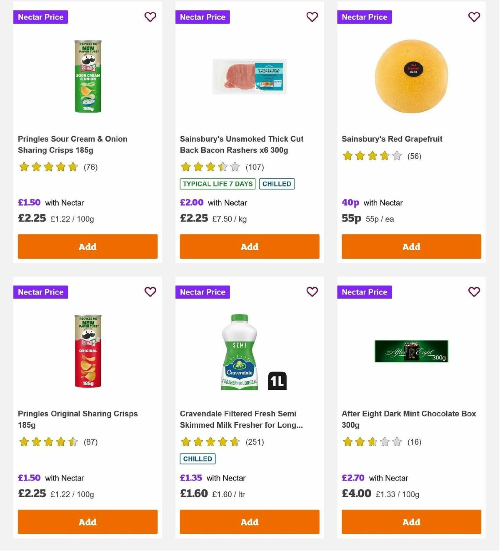Favourite the Pringles Original Sharing Crisps
The image size is (500, 551).
[x=150, y=292]
